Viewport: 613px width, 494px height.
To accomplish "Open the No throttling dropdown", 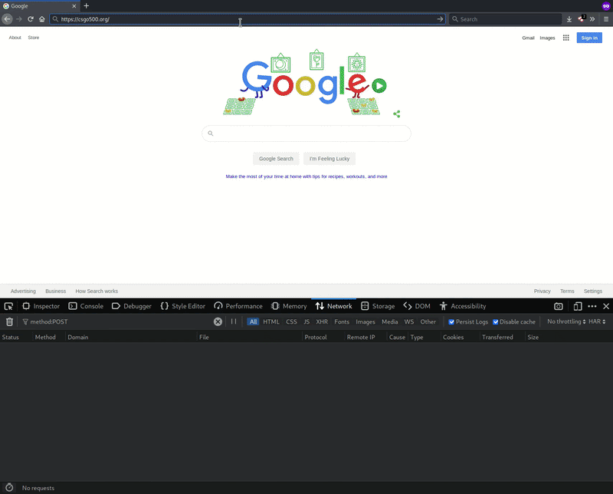I will [566, 321].
